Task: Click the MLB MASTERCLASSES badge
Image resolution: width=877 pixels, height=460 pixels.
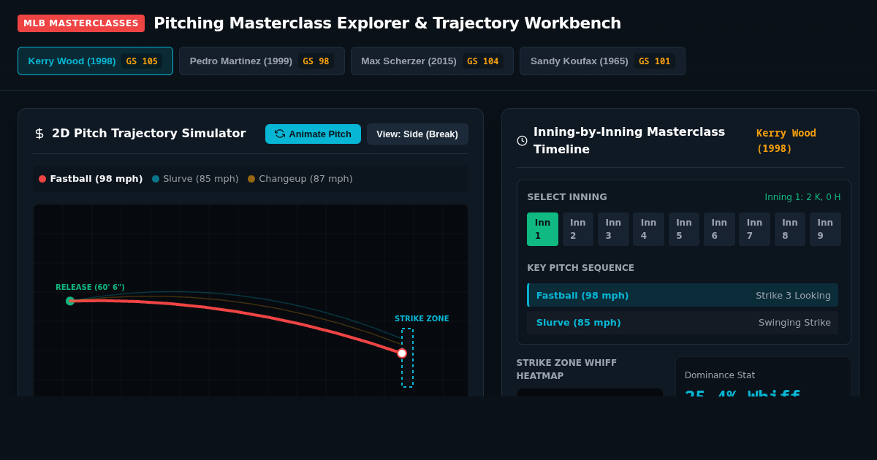Action: coord(81,23)
